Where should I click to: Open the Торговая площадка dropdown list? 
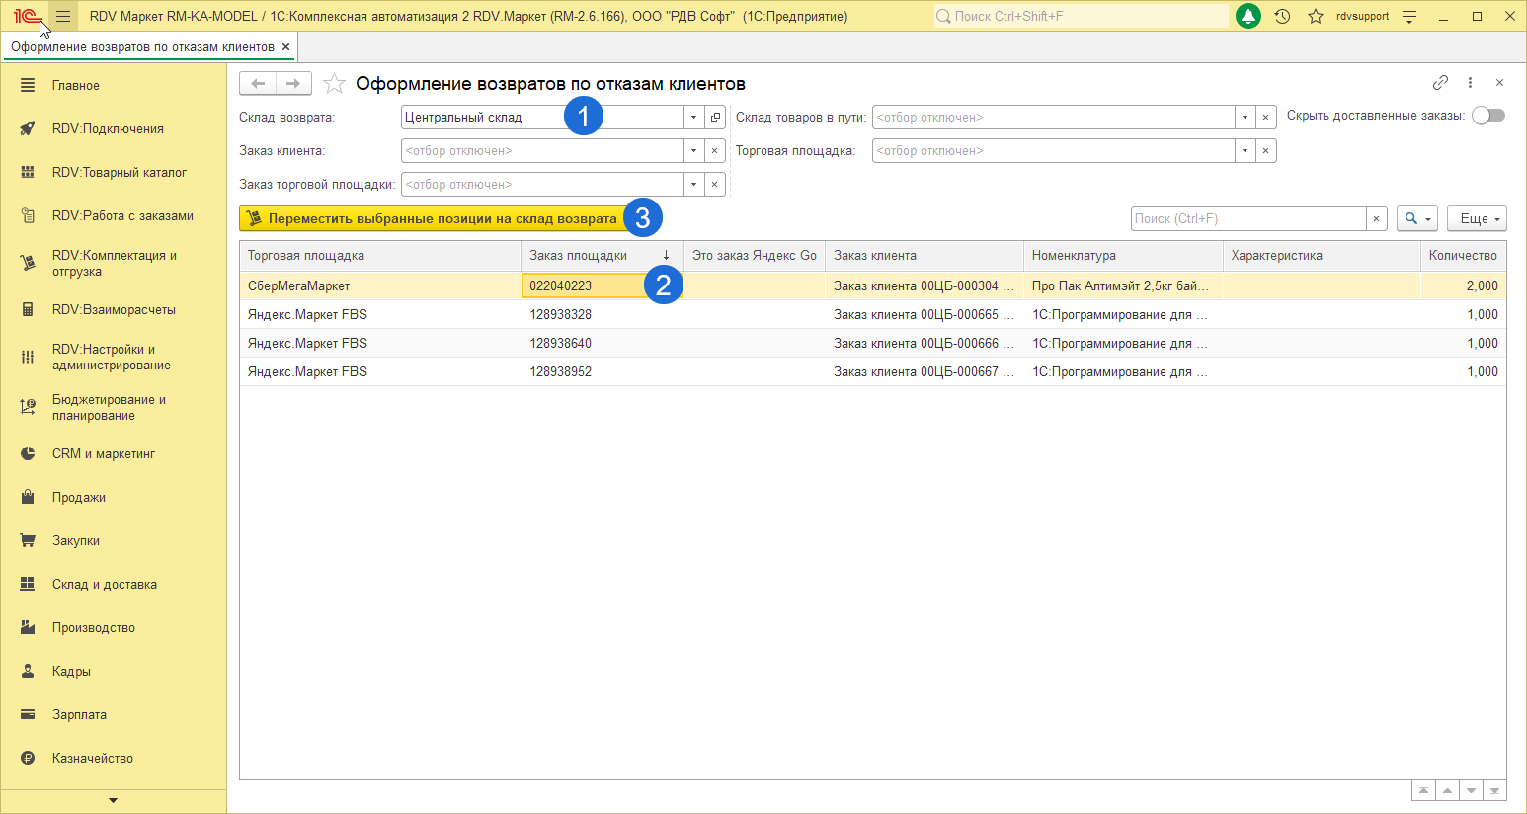coord(1245,151)
